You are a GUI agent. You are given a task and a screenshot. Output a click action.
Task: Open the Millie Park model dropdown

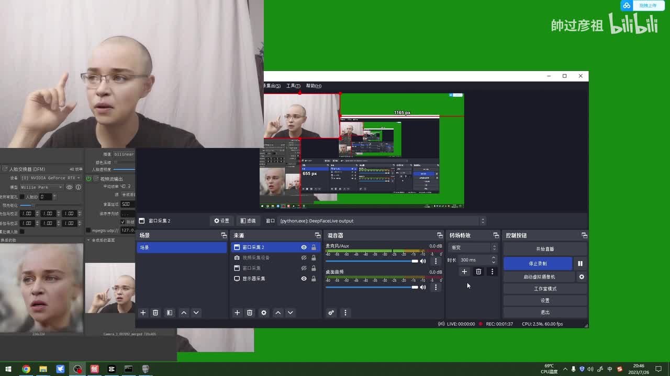pos(61,187)
